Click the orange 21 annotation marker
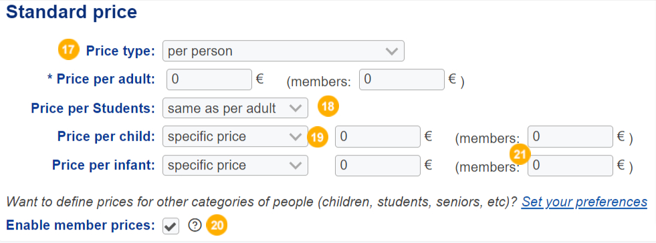This screenshot has height=243, width=656. click(x=520, y=155)
